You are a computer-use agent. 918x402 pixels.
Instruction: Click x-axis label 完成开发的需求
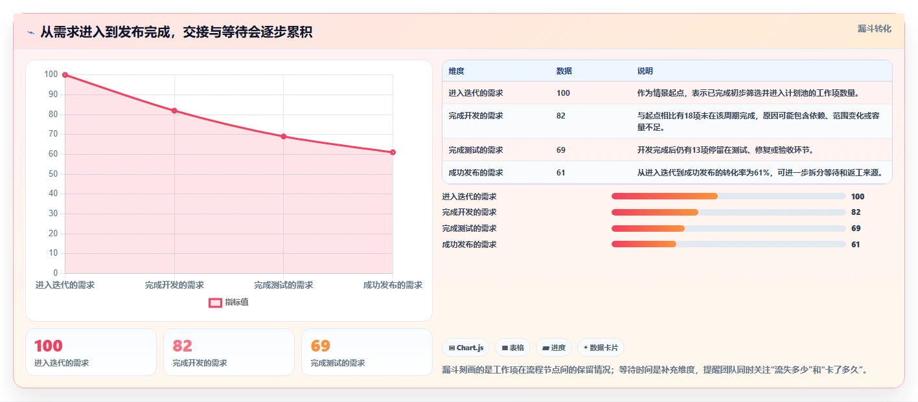coord(174,285)
